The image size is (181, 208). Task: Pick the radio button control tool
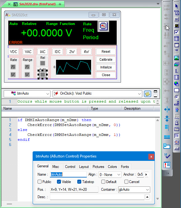[x=176, y=97]
